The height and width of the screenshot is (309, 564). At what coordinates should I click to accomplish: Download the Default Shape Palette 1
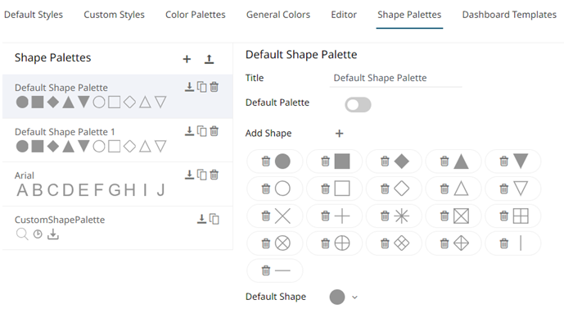coord(189,131)
